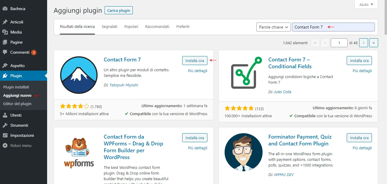Click the Strumenti wrench icon
Image resolution: width=387 pixels, height=184 pixels.
pyautogui.click(x=5, y=125)
